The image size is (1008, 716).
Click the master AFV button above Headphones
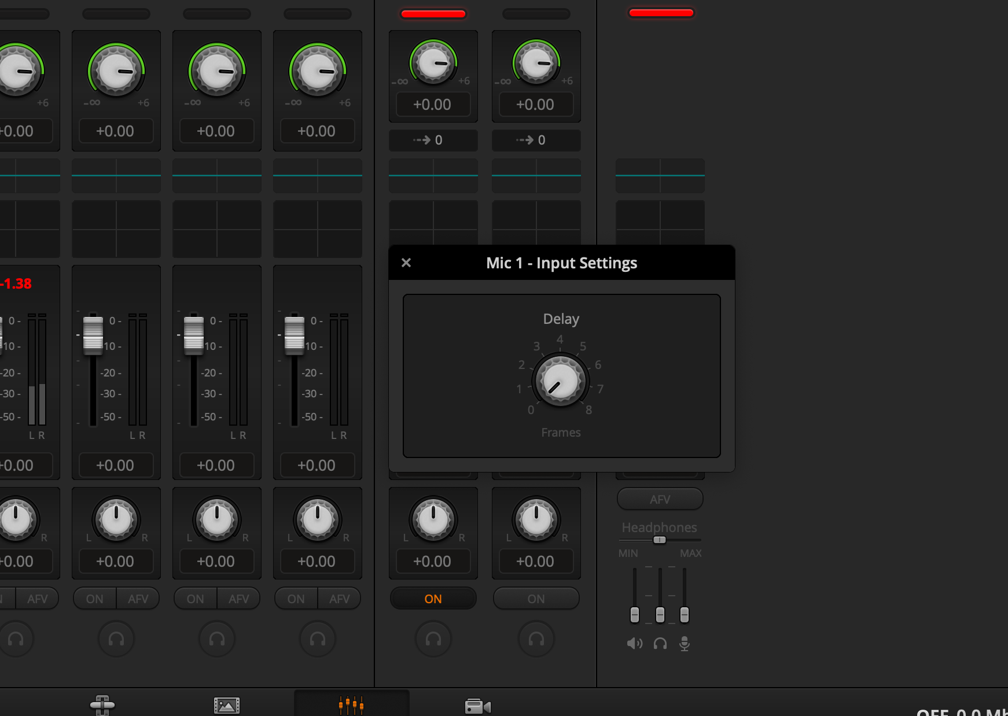point(660,499)
